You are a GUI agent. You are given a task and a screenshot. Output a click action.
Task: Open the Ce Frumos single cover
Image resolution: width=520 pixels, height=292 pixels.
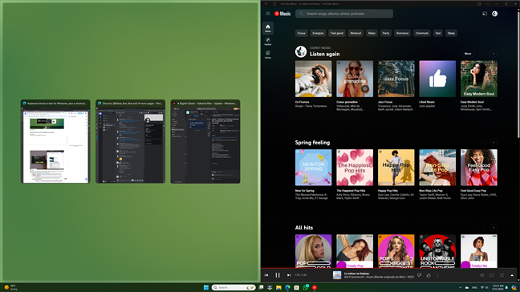(x=314, y=79)
